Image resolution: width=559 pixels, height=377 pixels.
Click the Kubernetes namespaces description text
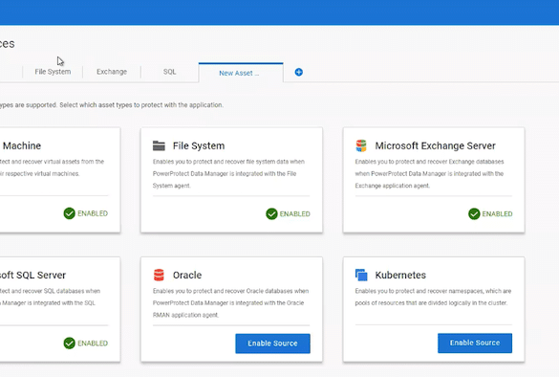[433, 297]
